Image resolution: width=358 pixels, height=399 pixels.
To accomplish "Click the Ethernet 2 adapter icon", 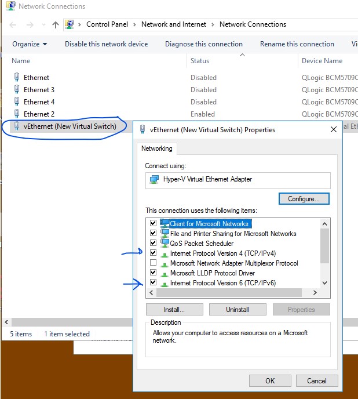I will click(x=17, y=114).
